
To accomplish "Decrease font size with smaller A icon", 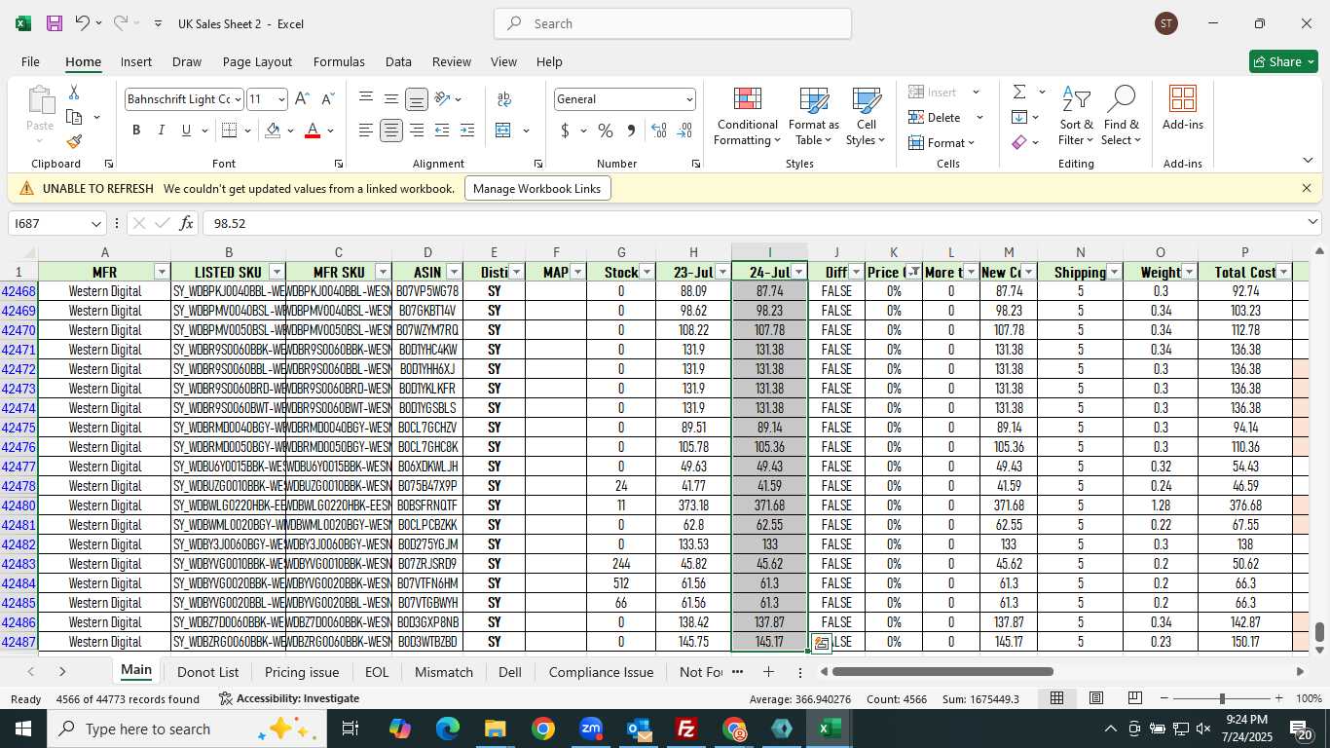I will point(327,99).
